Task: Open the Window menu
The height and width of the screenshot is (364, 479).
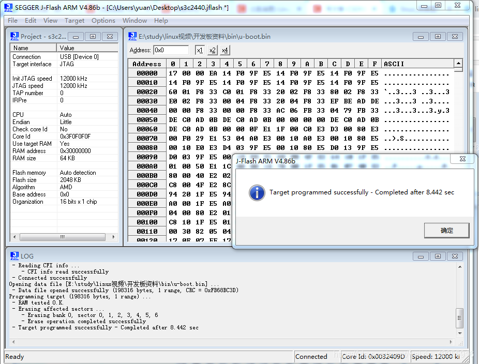Action: (134, 21)
